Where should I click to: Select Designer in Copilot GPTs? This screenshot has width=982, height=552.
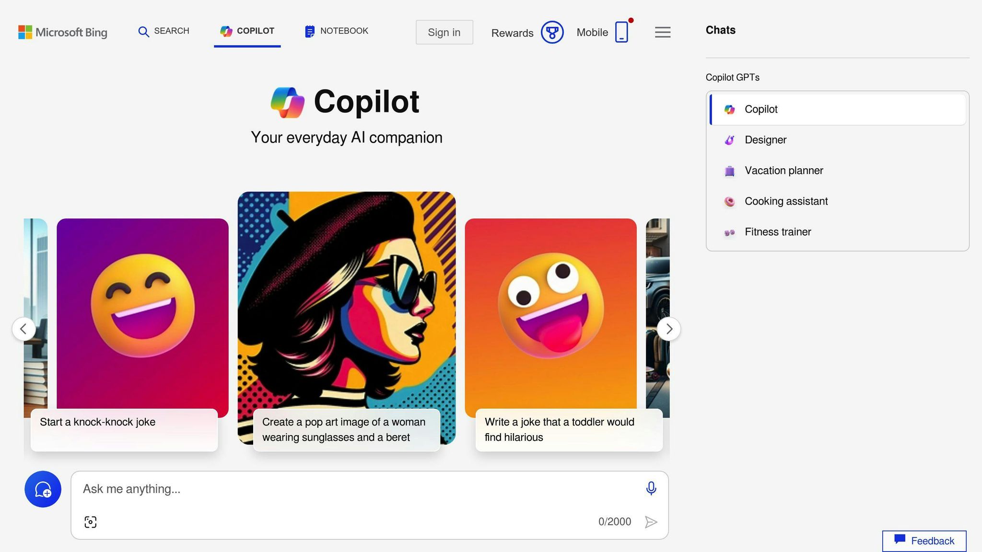[838, 140]
